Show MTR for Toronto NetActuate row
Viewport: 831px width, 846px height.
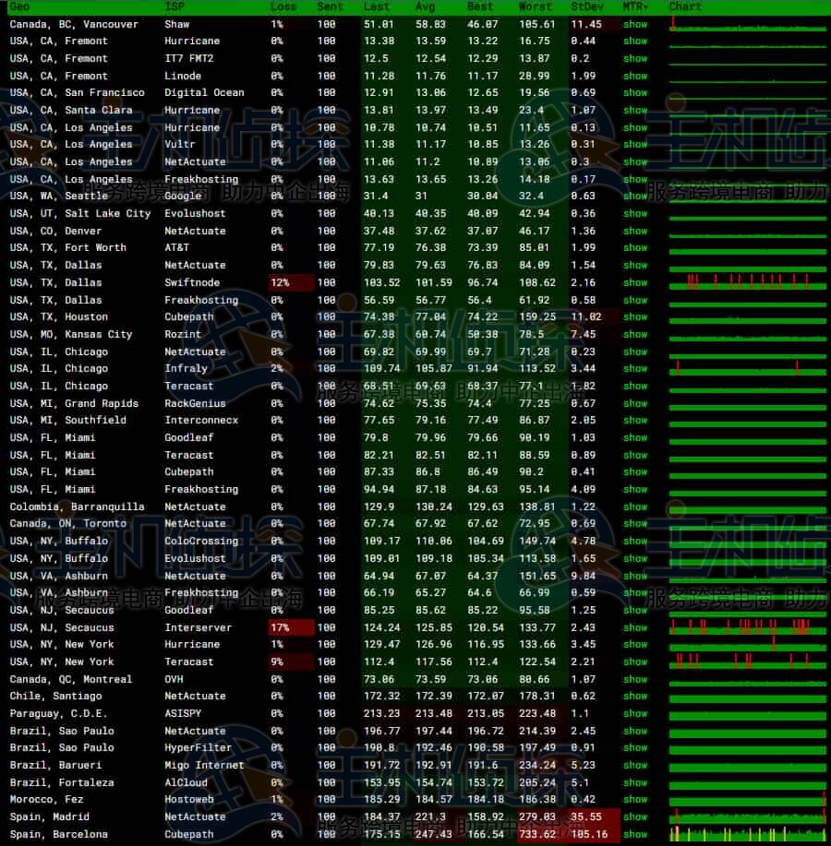[x=635, y=523]
